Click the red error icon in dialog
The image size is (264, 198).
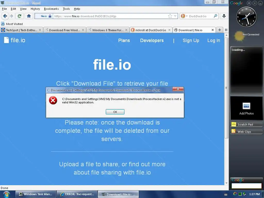tap(53, 100)
